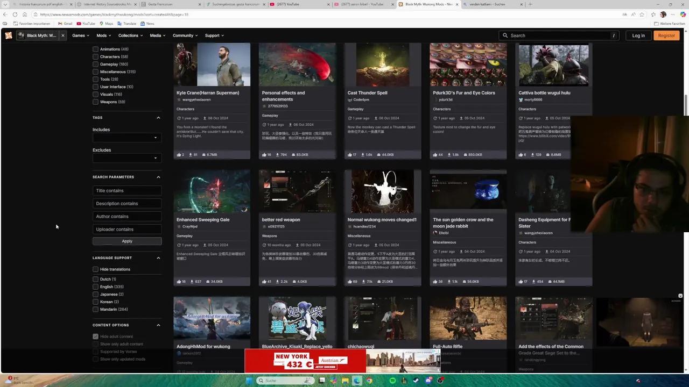Open Chrome from the taskbar
This screenshot has height=387, width=689.
(369, 381)
